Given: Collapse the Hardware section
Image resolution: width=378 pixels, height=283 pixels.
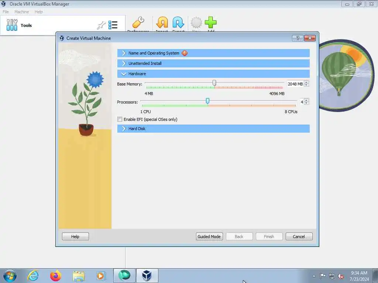Looking at the screenshot, I should click(213, 74).
